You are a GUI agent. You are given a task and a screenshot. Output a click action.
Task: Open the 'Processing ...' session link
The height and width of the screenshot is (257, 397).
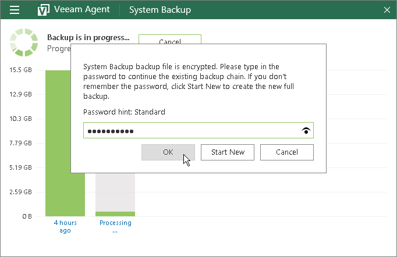115,227
